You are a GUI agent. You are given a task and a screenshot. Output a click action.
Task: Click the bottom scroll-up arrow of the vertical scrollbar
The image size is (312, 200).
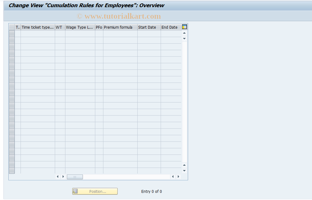(x=184, y=165)
